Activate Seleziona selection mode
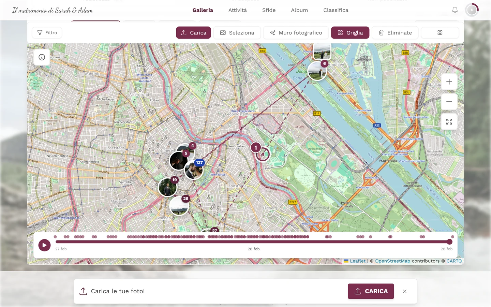The width and height of the screenshot is (491, 307). pos(237,33)
